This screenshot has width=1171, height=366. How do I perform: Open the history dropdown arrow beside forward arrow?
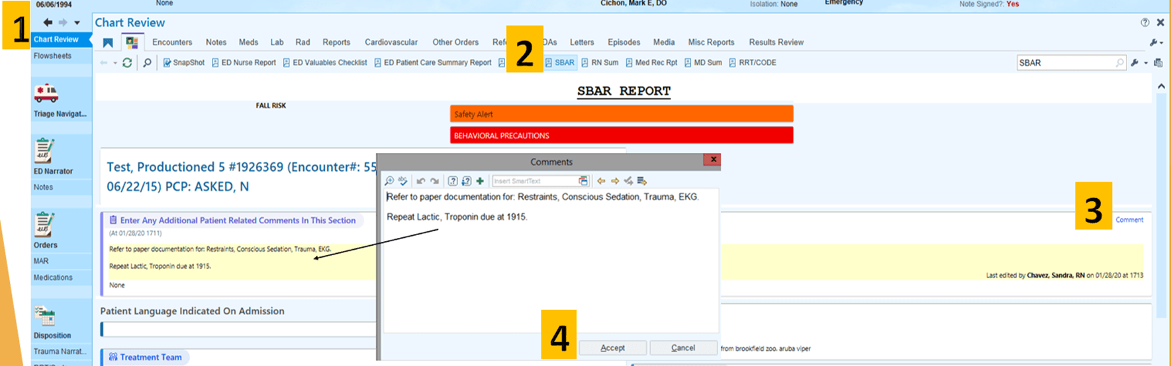click(x=77, y=23)
